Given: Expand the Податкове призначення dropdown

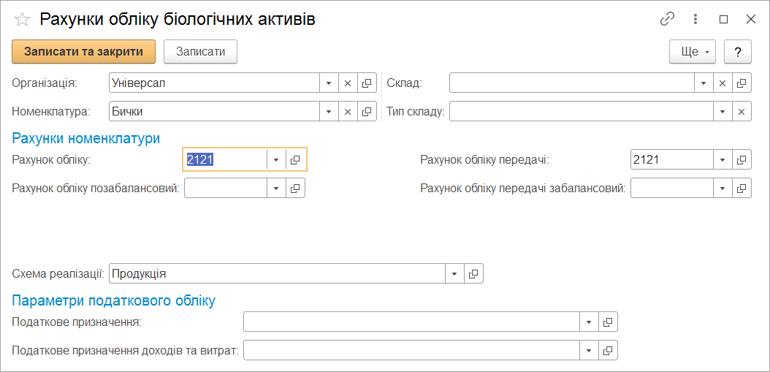Looking at the screenshot, I should (x=588, y=322).
